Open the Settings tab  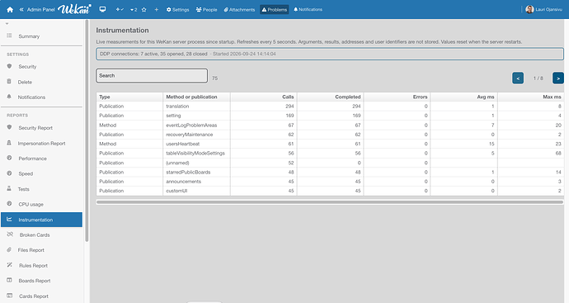178,10
